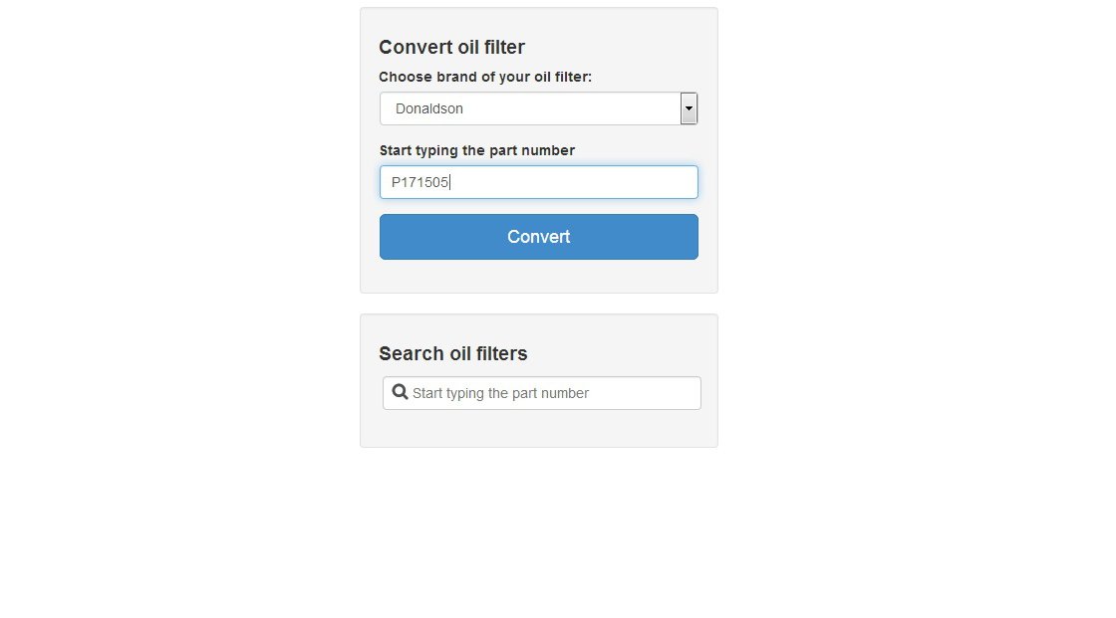Image resolution: width=1116 pixels, height=618 pixels.
Task: Click the magnifying glass search icon
Action: [x=400, y=392]
